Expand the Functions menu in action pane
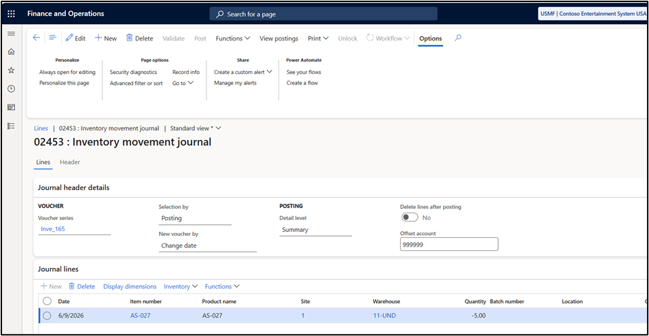Image resolution: width=649 pixels, height=336 pixels. pyautogui.click(x=233, y=38)
